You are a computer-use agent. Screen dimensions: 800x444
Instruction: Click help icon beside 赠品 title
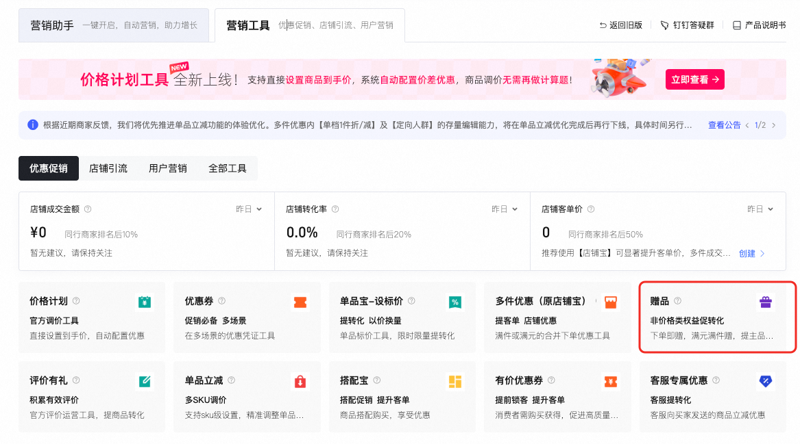coord(677,301)
